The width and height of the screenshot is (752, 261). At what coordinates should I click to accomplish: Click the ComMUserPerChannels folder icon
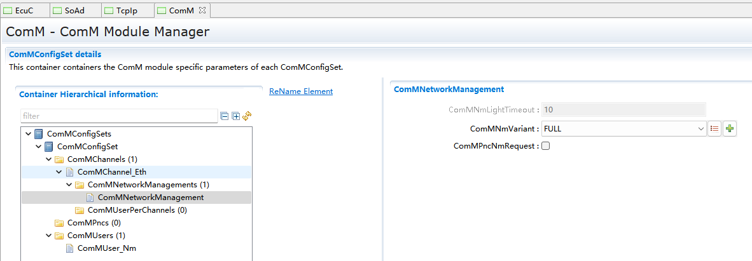(x=80, y=210)
